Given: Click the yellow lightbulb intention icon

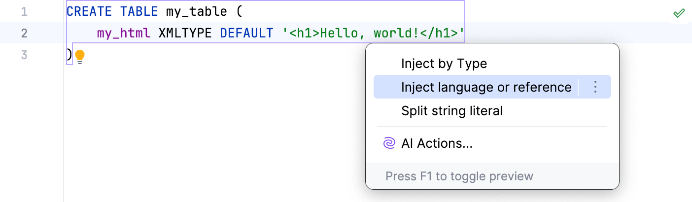Looking at the screenshot, I should tap(80, 56).
